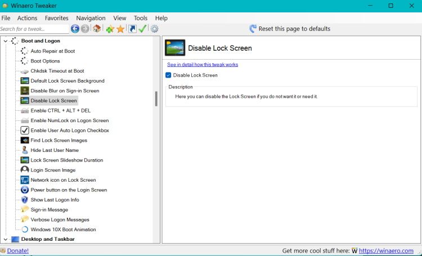Click the Show Last Logon Info shield icon
The height and width of the screenshot is (256, 422).
pyautogui.click(x=25, y=200)
